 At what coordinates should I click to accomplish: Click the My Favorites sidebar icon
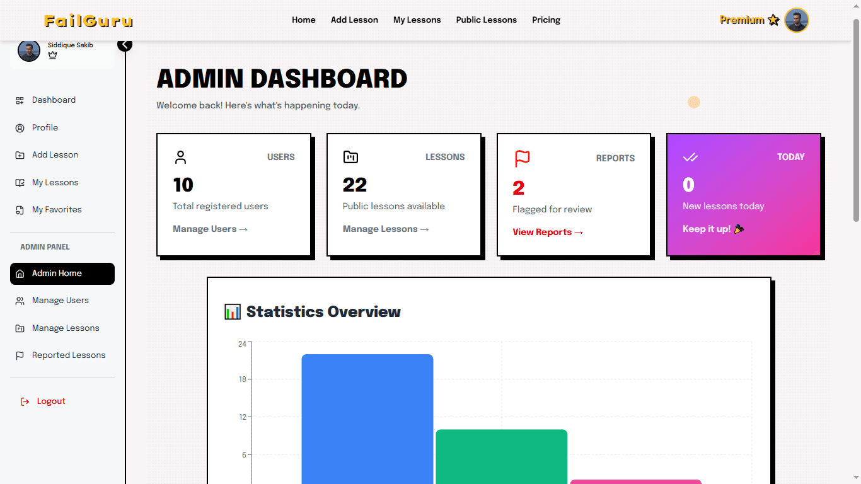coord(20,209)
